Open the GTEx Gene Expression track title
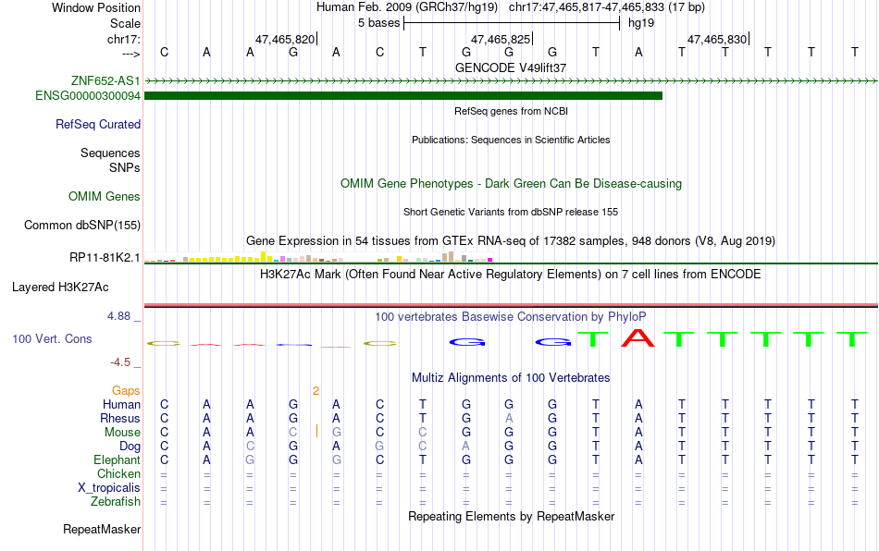This screenshot has height=551, width=879. (x=511, y=240)
